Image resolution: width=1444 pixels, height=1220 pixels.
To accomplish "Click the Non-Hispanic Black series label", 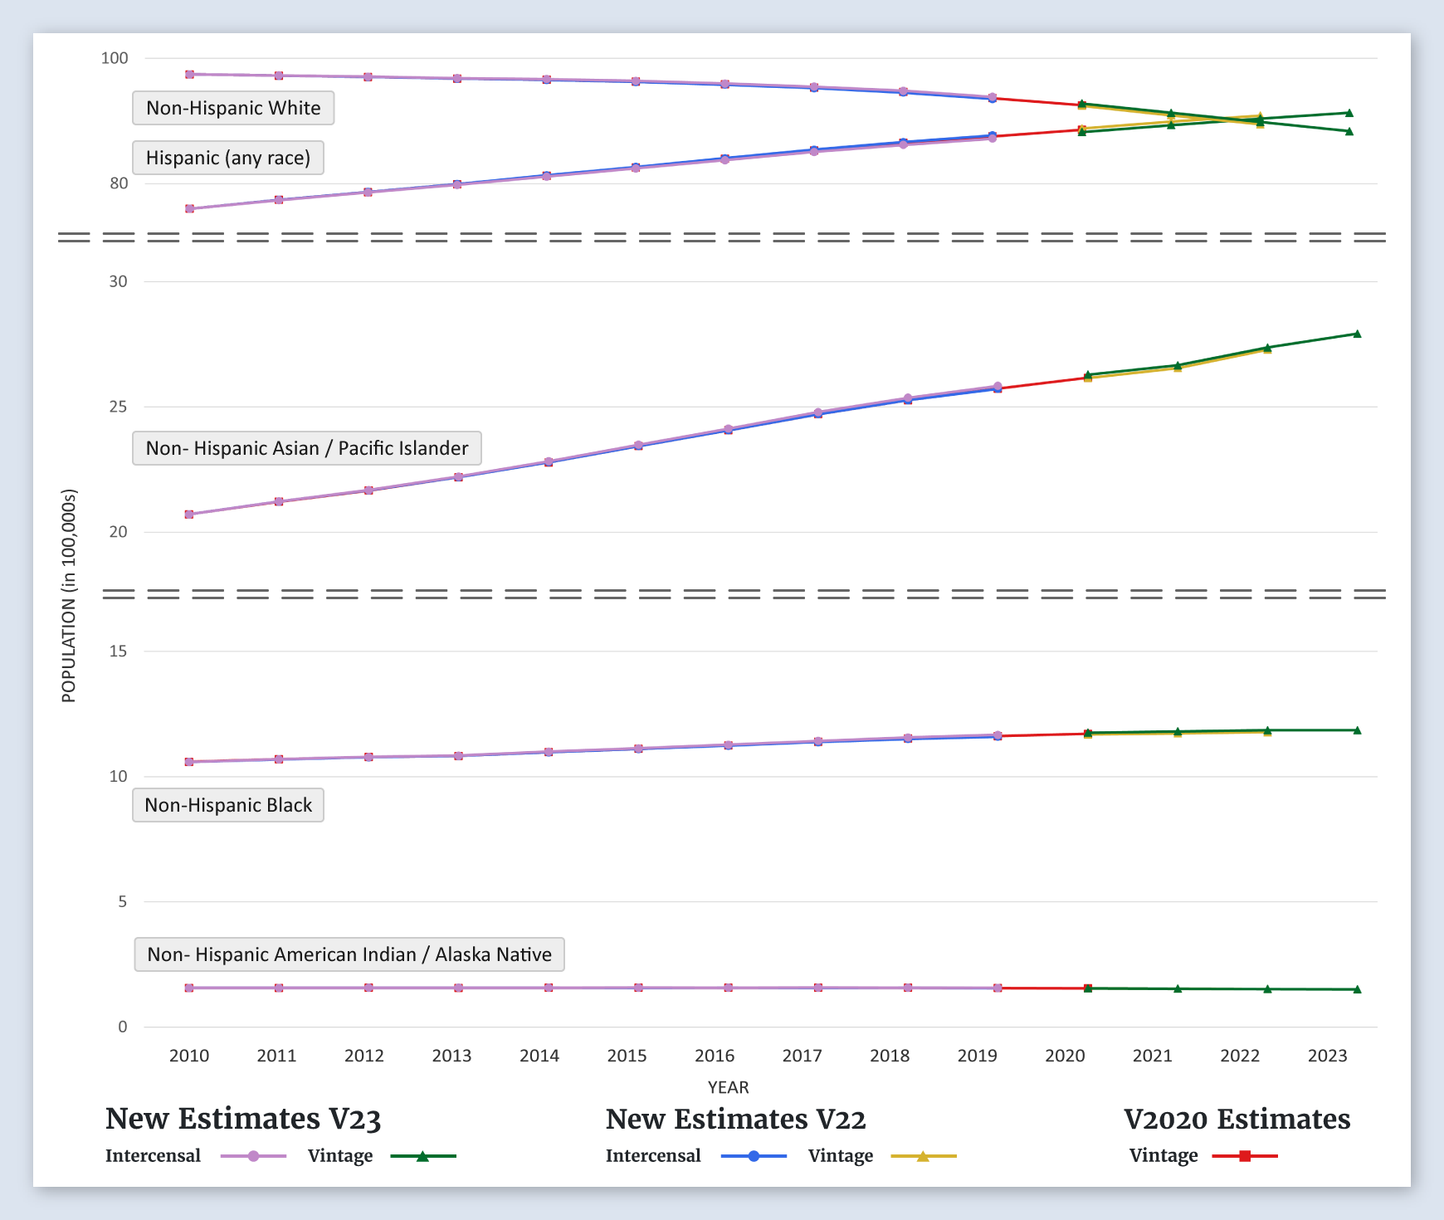I will click(228, 805).
